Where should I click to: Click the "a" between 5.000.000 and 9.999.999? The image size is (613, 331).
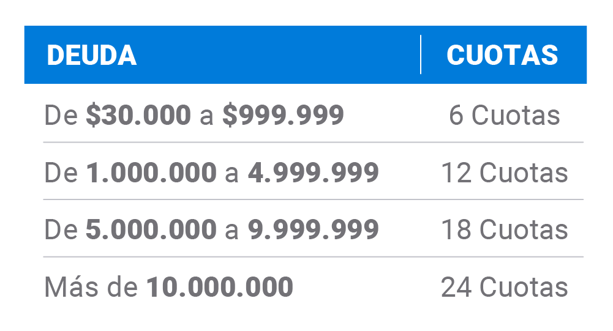pyautogui.click(x=231, y=230)
